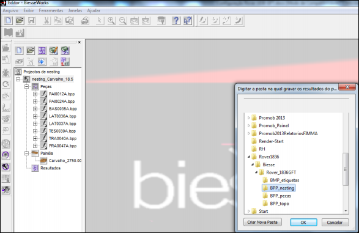Confirm folder selection with OK button
Screen dimensions: 359x233
pyautogui.click(x=303, y=222)
